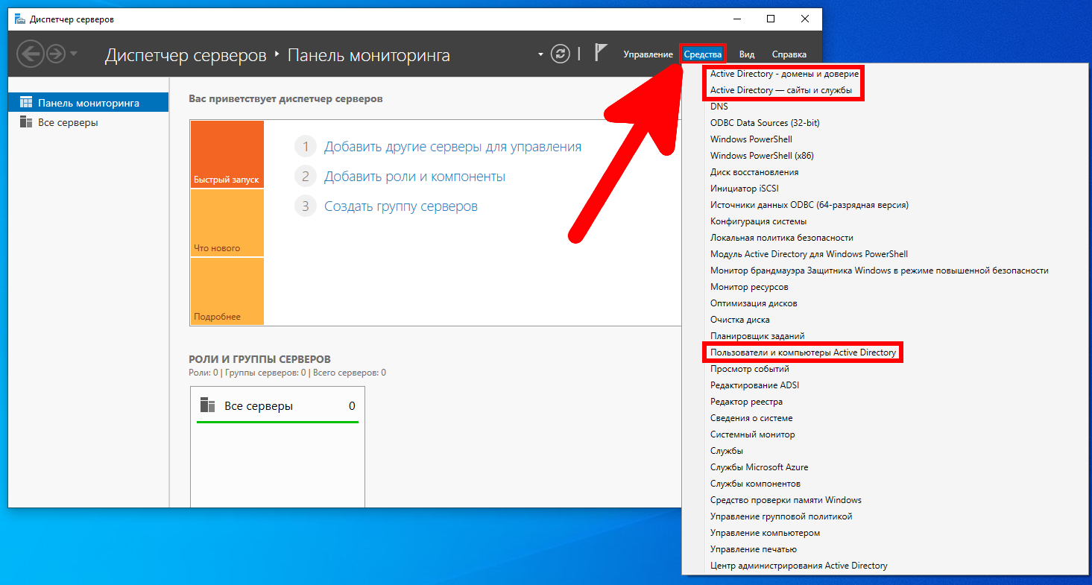Maximize the Диспетчер серверов window

[771, 19]
